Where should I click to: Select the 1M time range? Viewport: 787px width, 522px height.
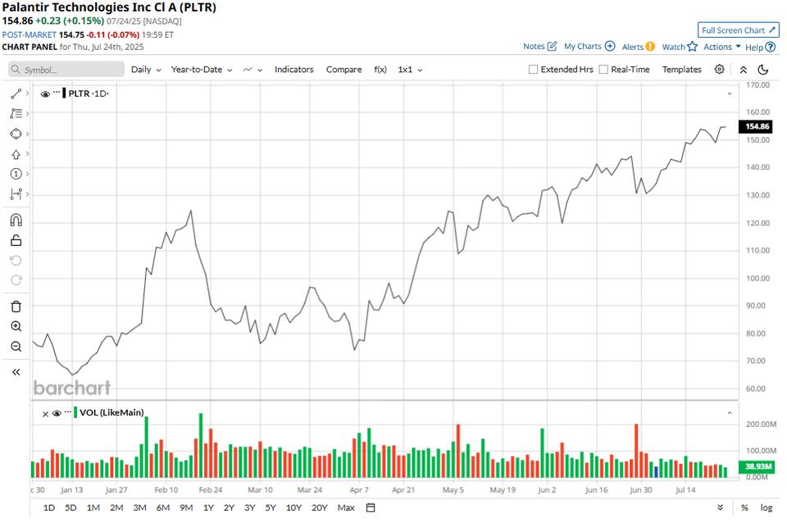coord(93,507)
